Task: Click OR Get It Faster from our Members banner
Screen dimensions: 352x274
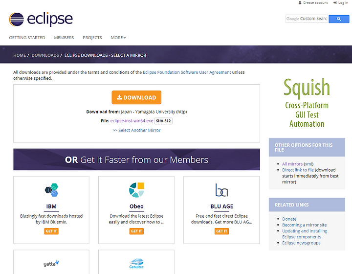Action: point(136,160)
